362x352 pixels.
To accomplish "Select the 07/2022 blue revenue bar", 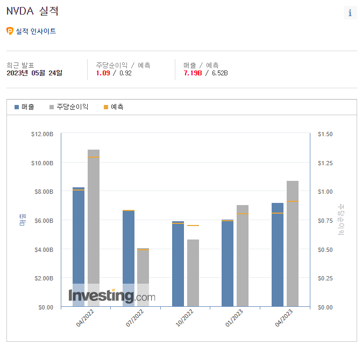I will click(129, 258).
